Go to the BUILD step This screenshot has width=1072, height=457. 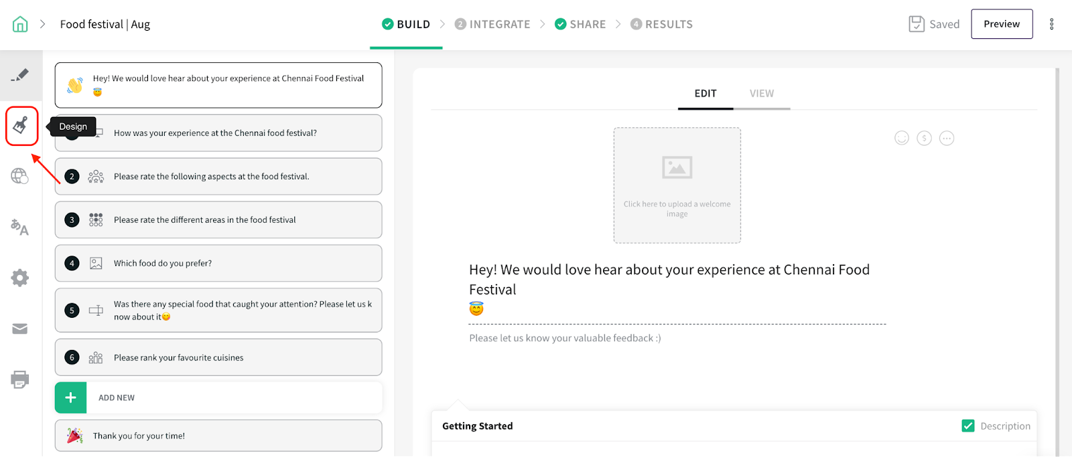pyautogui.click(x=406, y=24)
